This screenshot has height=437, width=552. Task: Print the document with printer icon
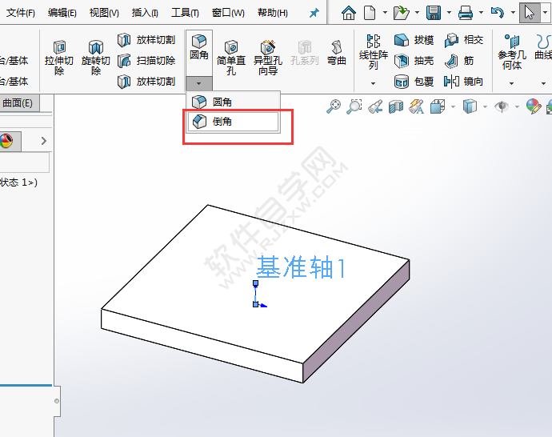pos(466,13)
